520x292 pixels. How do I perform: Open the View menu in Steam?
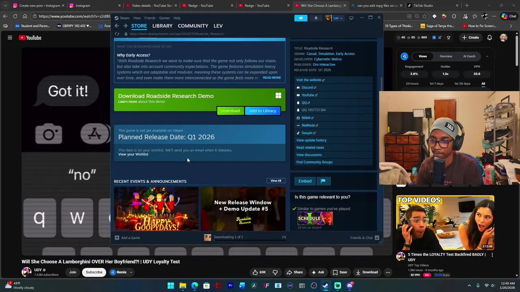tap(137, 18)
